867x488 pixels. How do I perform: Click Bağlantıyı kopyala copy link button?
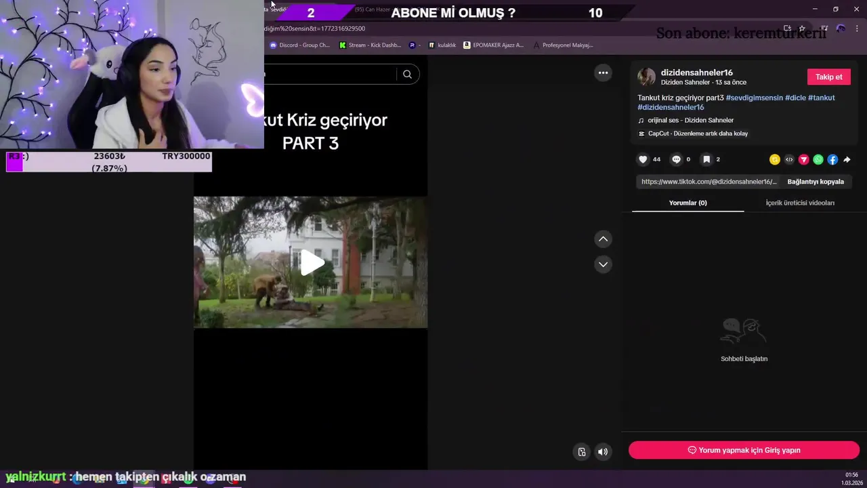[x=816, y=182]
